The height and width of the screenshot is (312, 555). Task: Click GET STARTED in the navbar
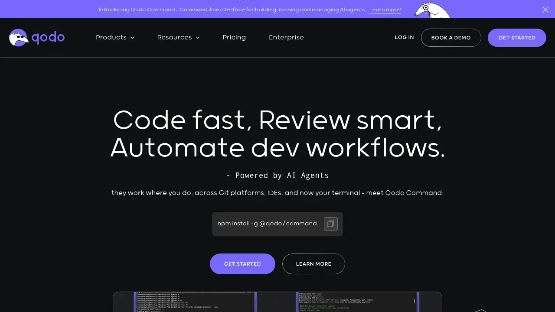(517, 38)
